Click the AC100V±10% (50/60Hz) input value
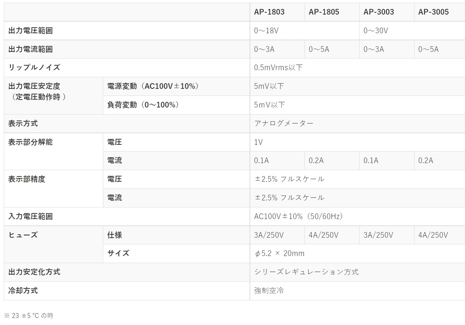This screenshot has width=465, height=325. (299, 216)
